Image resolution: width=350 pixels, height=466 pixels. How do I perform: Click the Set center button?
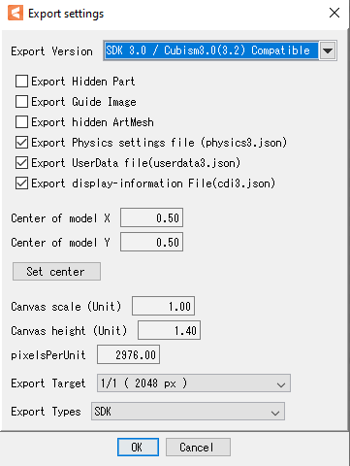pos(56,272)
